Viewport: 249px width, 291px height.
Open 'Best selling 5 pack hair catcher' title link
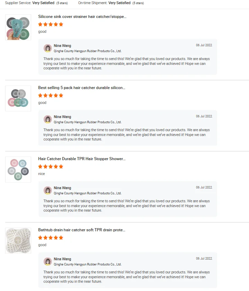pos(82,88)
